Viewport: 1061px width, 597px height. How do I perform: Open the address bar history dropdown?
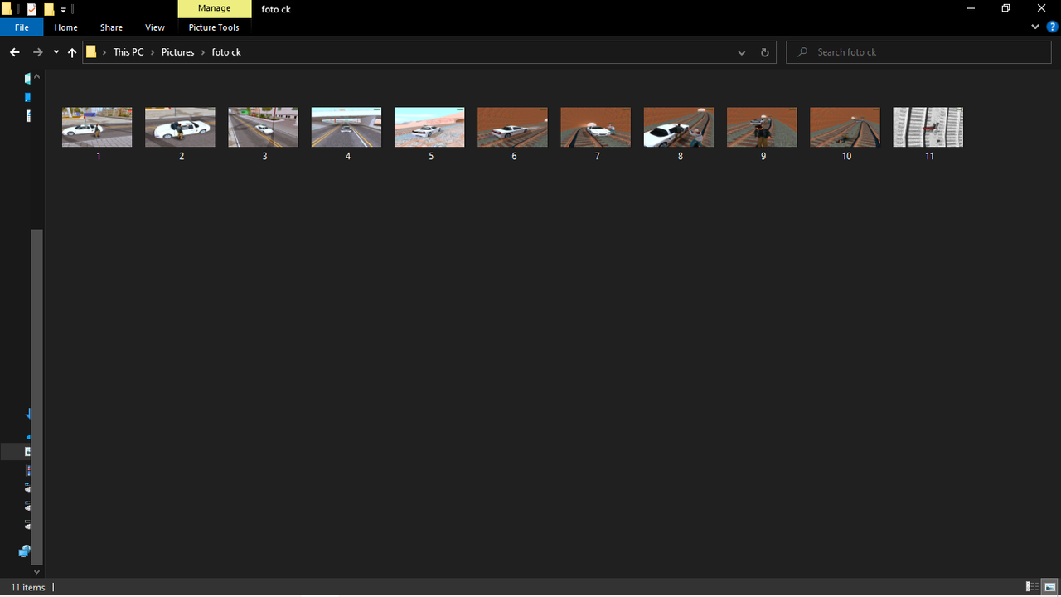[x=742, y=52]
